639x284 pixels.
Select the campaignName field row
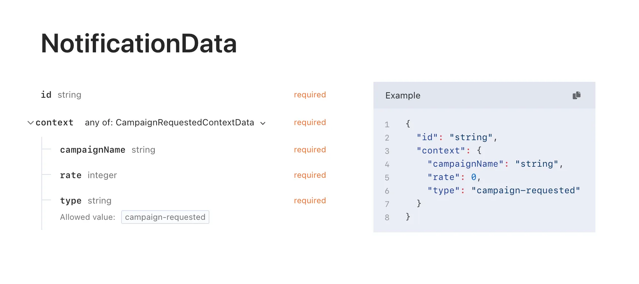tap(93, 150)
